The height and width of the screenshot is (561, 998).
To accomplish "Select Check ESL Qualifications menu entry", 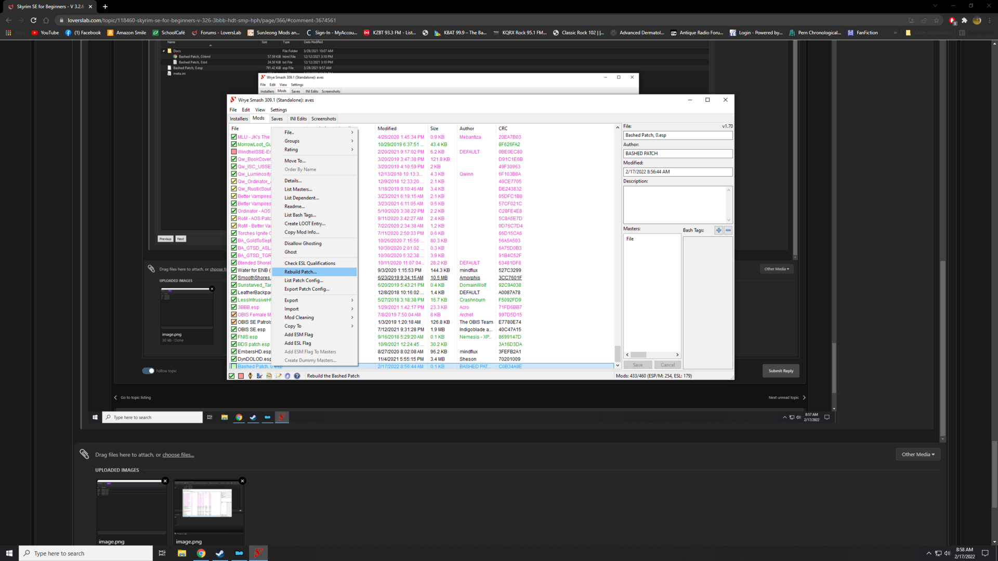I will coord(314,263).
